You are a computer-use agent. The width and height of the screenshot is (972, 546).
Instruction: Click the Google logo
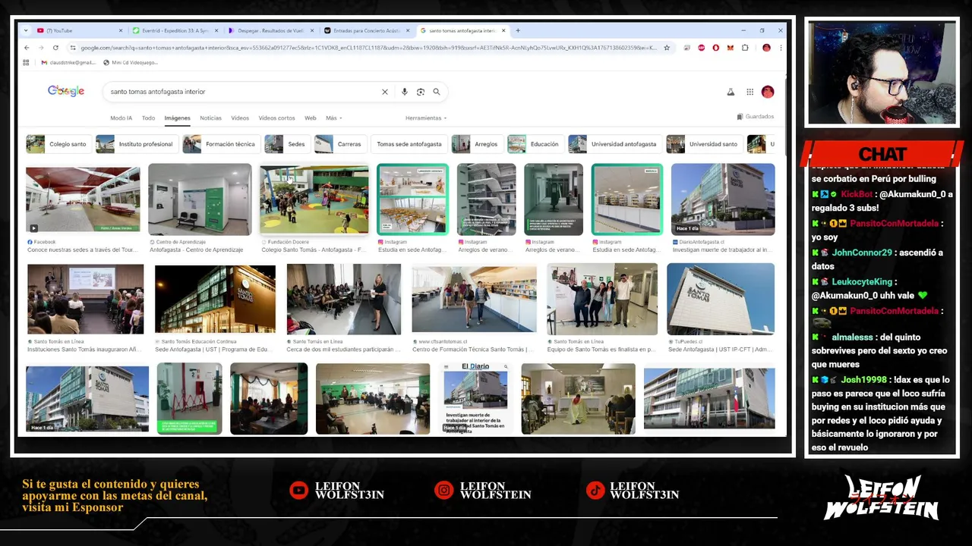click(x=66, y=91)
